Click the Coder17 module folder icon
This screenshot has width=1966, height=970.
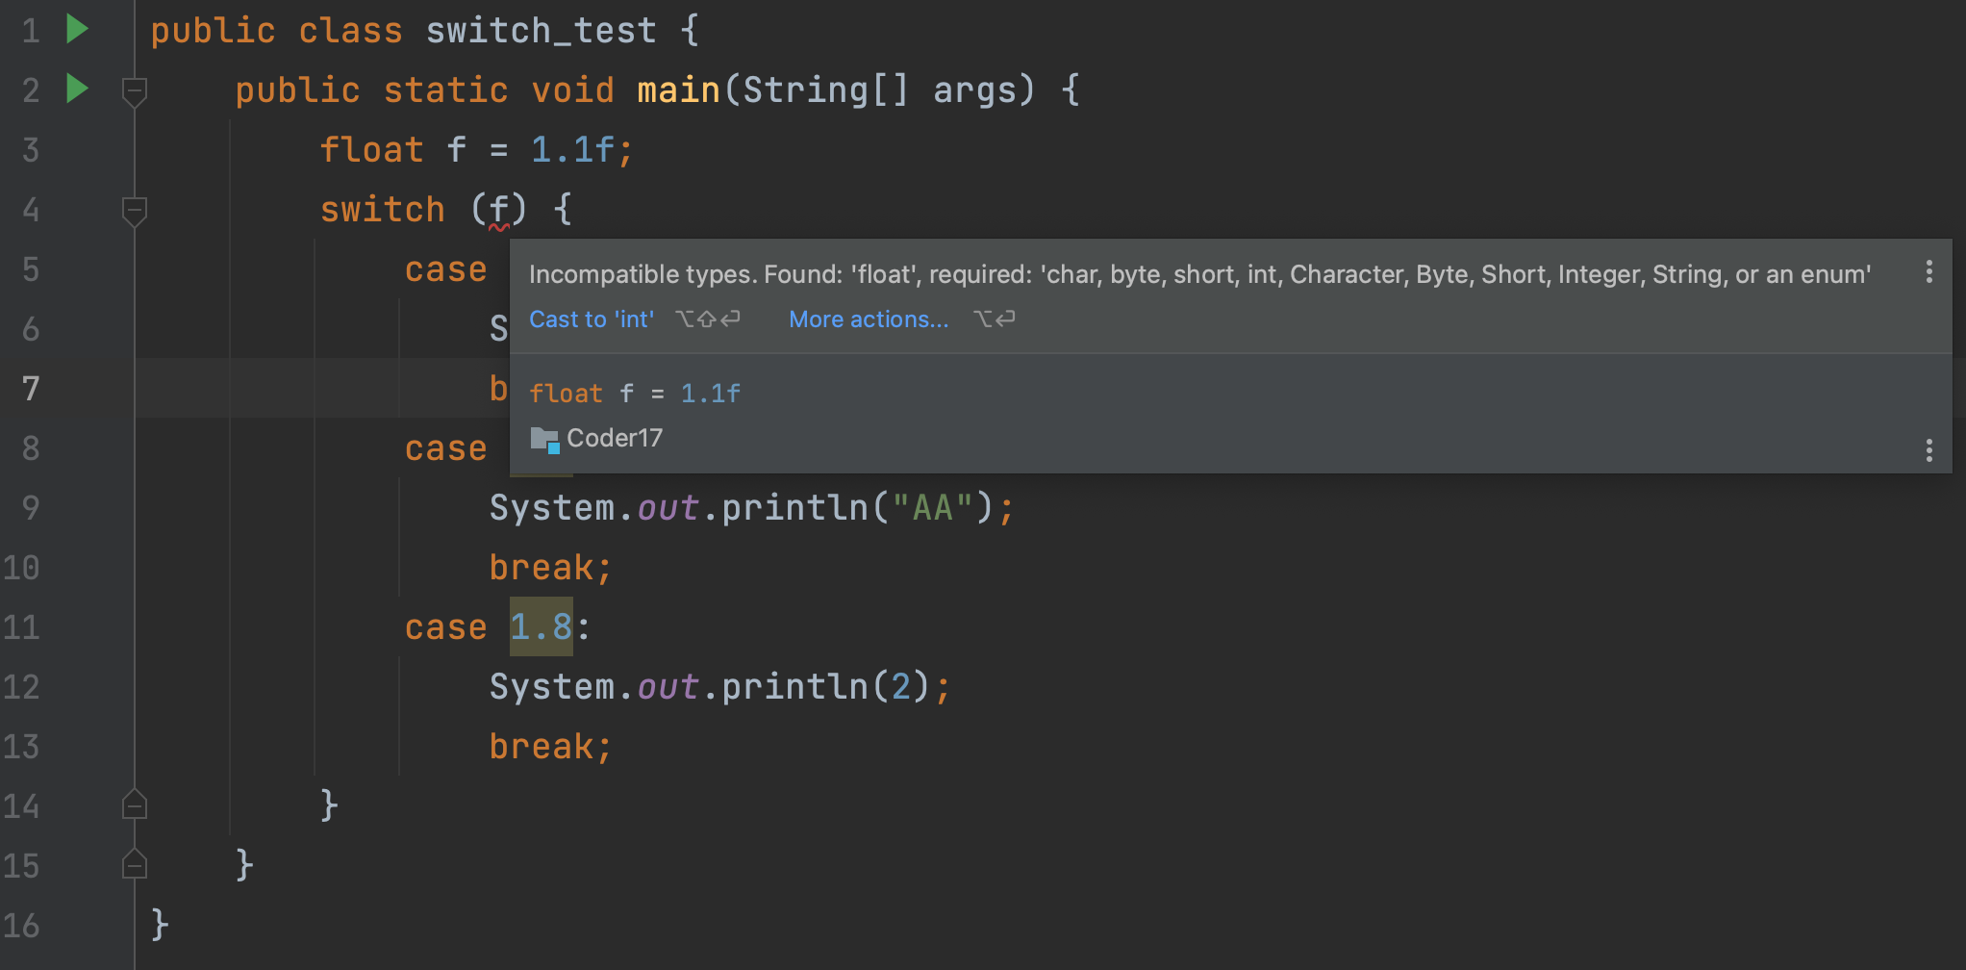544,440
